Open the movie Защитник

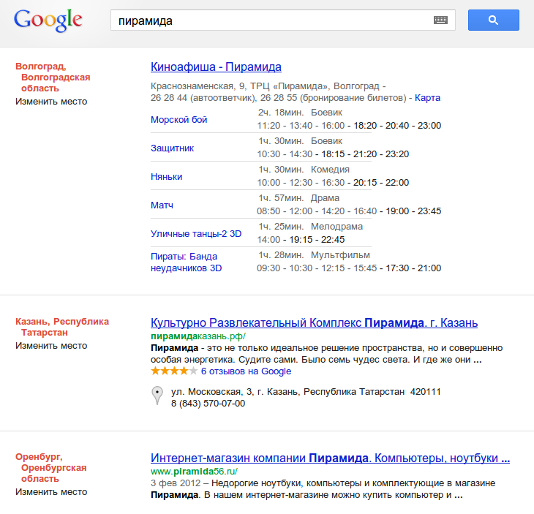[173, 148]
